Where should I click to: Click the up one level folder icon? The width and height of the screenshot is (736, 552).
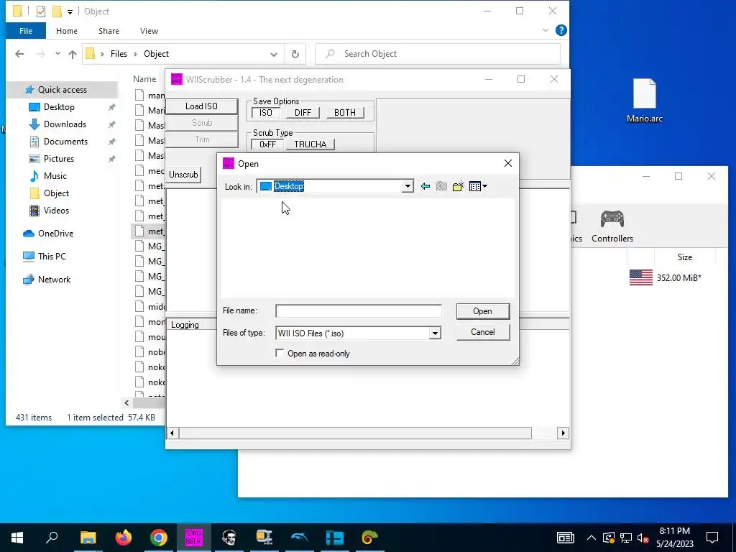441,186
